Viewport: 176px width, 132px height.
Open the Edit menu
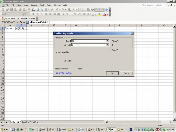[x=13, y=5]
